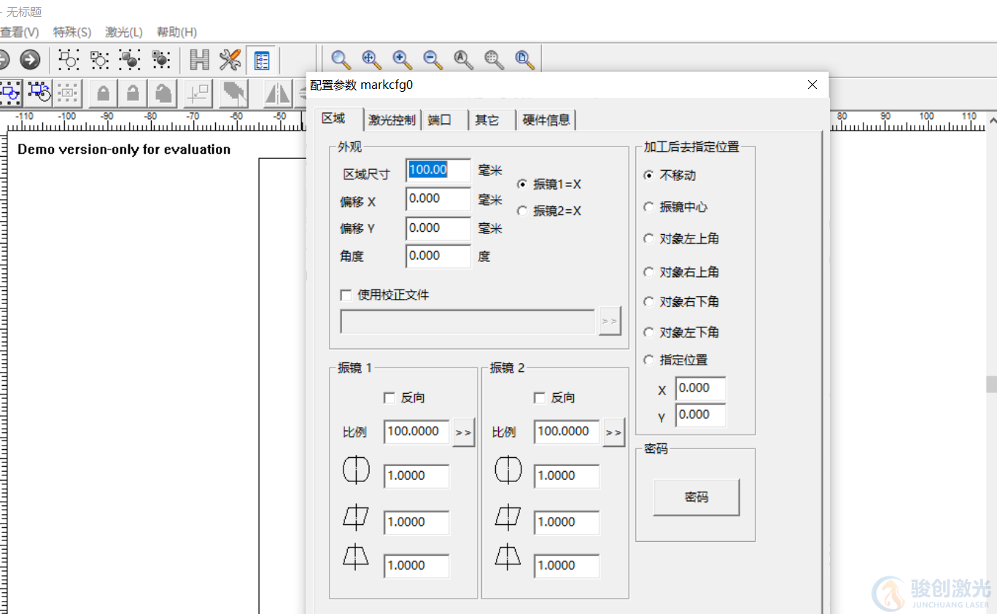Screen dimensions: 997x614
Task: Click the second padlock unlock icon
Action: click(x=133, y=93)
